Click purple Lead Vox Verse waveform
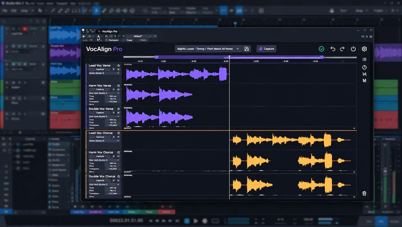The height and width of the screenshot is (227, 402). [x=176, y=74]
